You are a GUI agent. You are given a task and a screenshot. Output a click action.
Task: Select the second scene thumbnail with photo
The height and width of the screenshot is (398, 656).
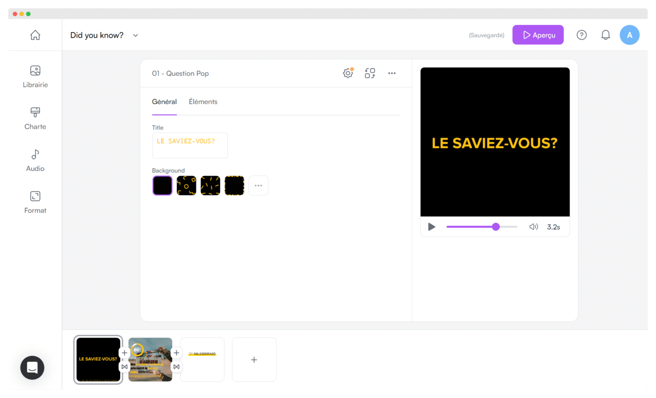point(150,360)
